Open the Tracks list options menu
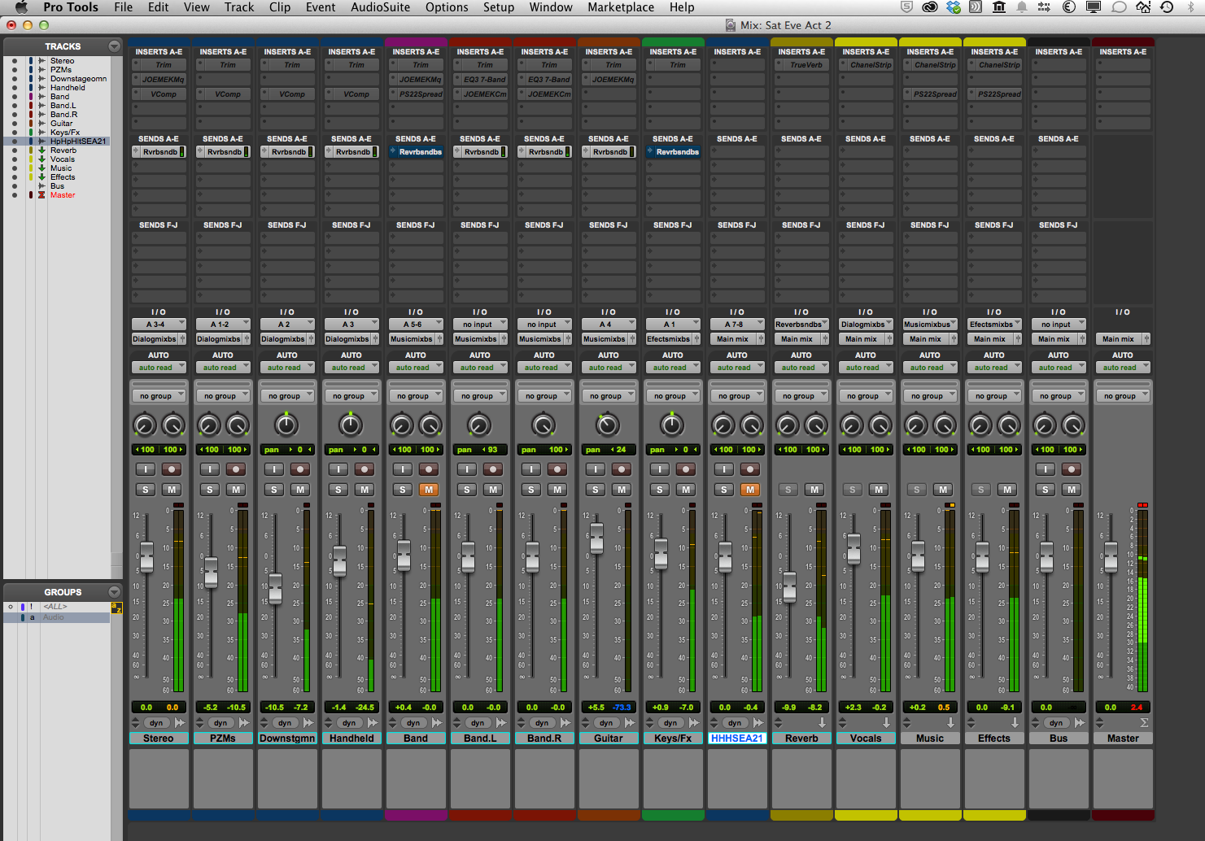 (x=114, y=46)
